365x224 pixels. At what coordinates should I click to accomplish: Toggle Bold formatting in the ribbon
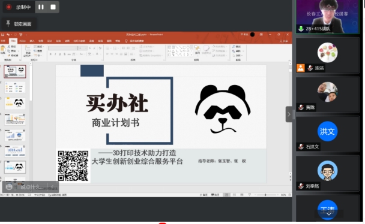click(x=50, y=54)
